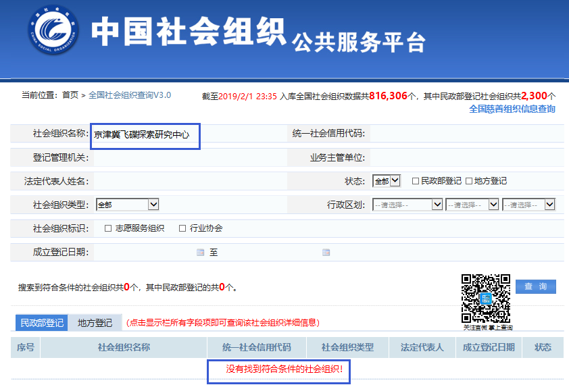Check the 民政部登记 status checkbox
Screen dimensions: 569x387
pyautogui.click(x=416, y=180)
